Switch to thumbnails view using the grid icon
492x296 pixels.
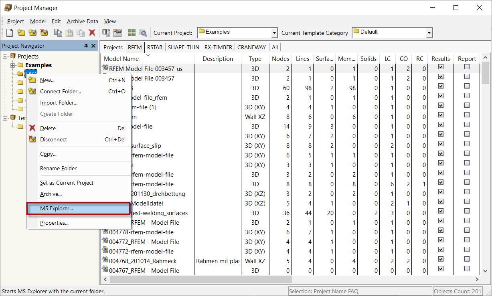(132, 32)
